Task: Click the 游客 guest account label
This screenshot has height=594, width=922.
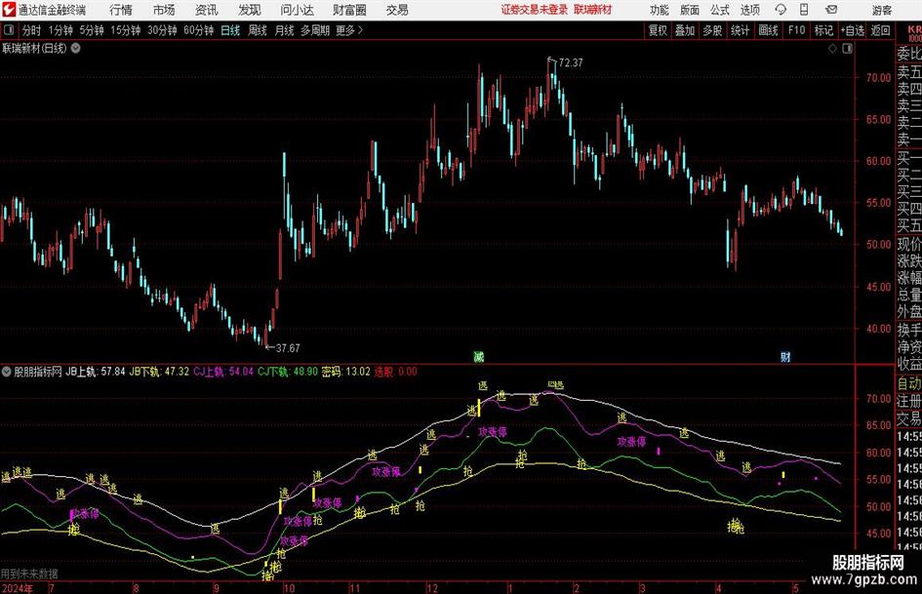Action: (882, 10)
